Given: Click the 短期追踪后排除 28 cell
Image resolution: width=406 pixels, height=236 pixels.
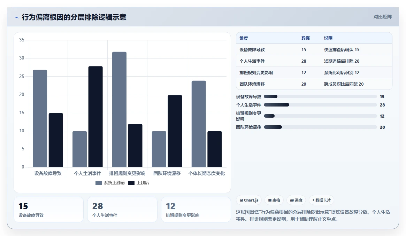Looking at the screenshot, I should pos(342,61).
